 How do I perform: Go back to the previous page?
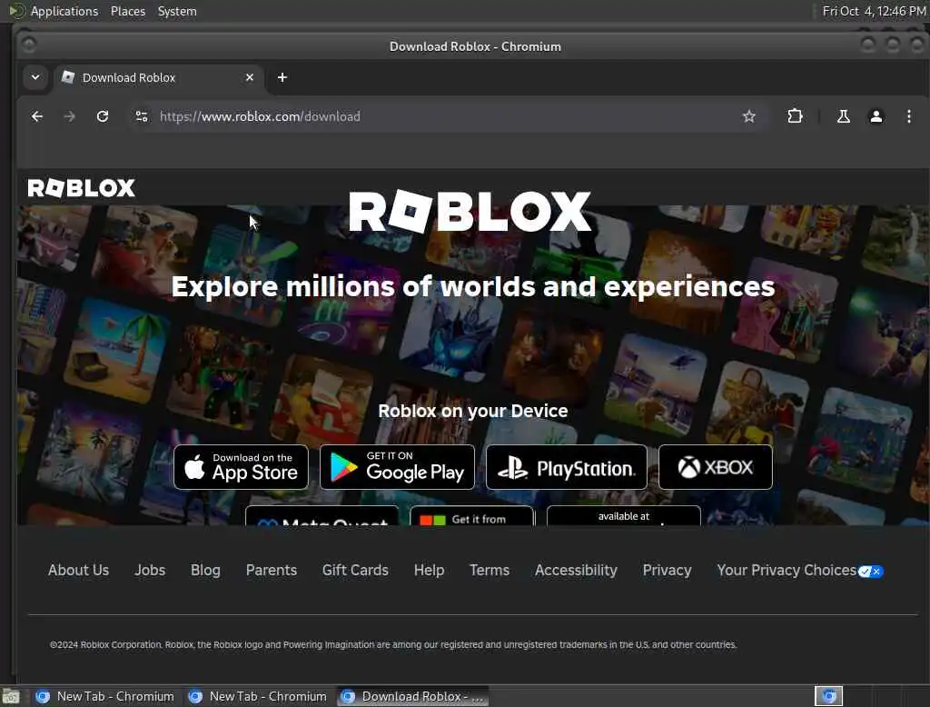(36, 116)
